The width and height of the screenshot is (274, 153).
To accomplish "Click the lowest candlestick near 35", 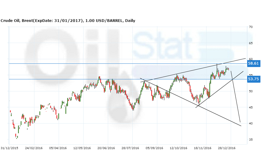I will (x=17, y=137).
